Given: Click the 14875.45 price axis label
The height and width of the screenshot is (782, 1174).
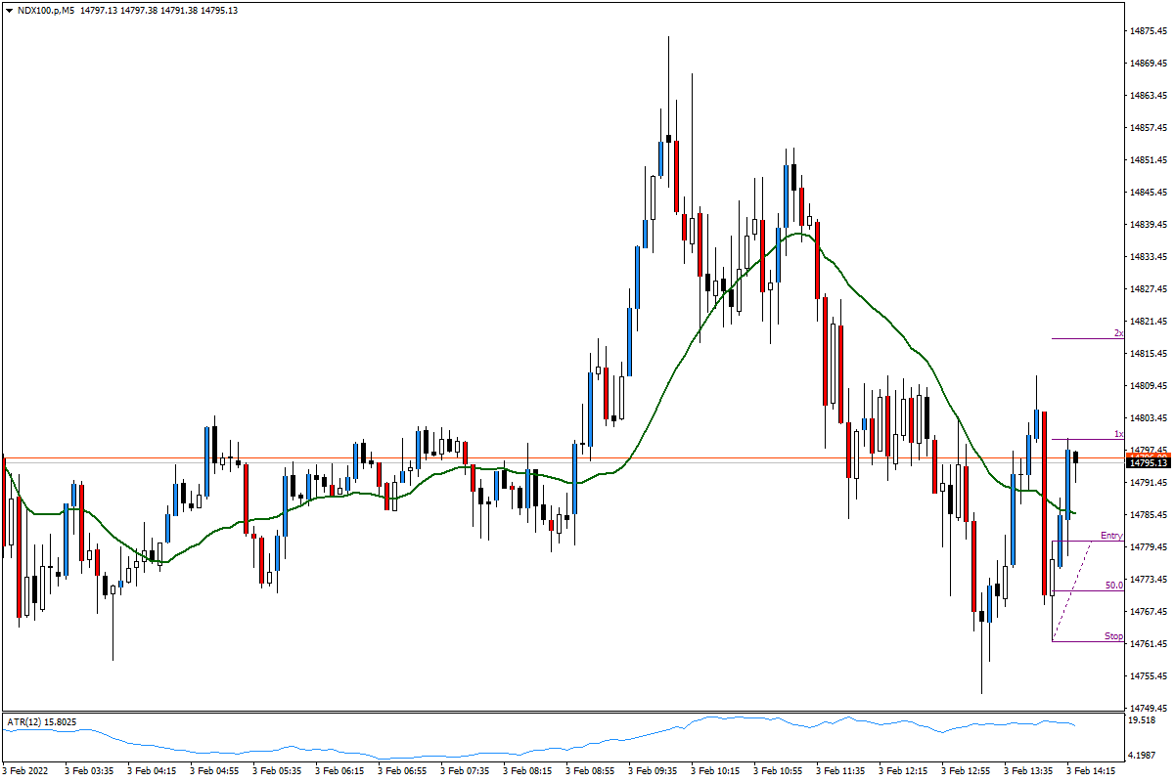Looking at the screenshot, I should click(1151, 28).
